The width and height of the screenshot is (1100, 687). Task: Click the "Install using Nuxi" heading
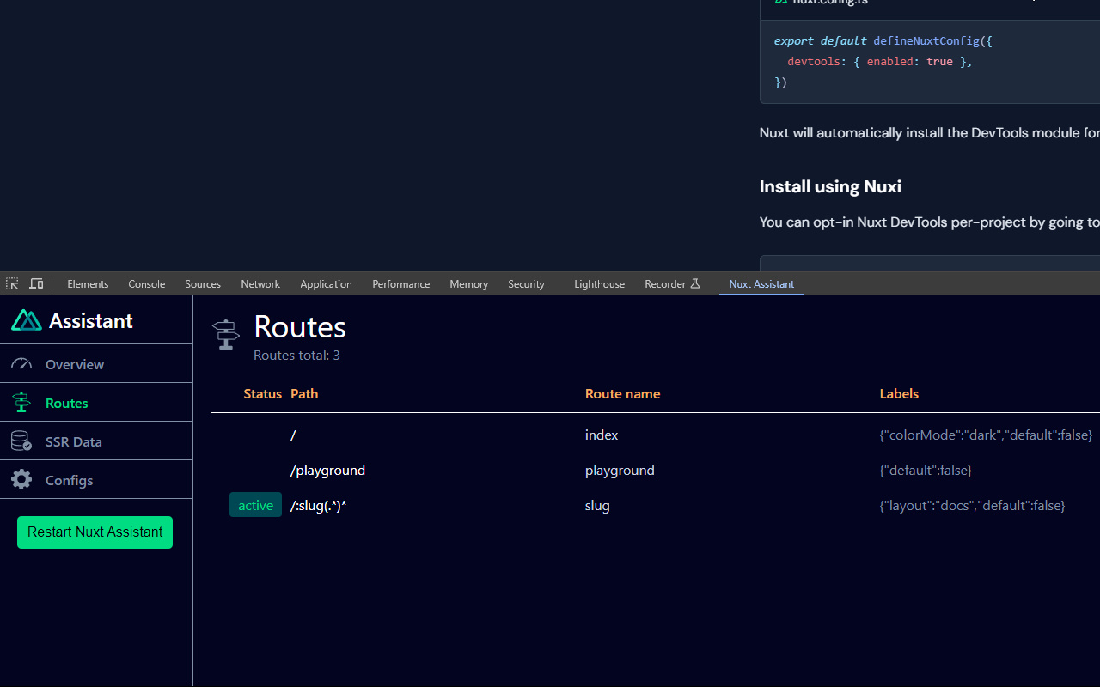point(830,186)
